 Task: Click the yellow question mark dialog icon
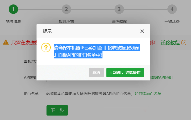[x=46, y=47]
